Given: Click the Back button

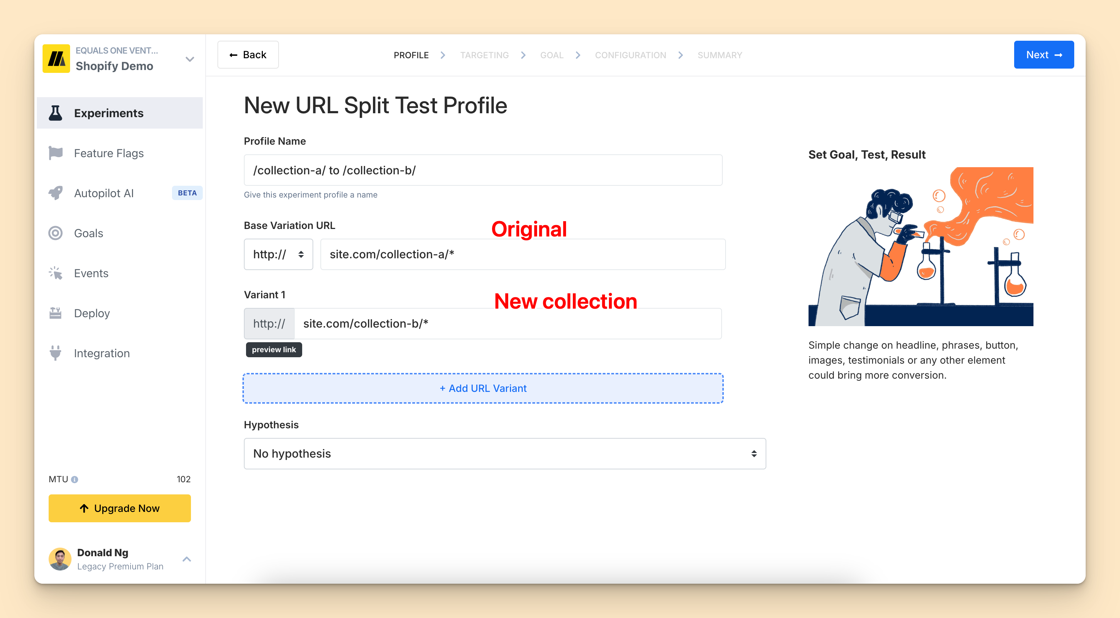Looking at the screenshot, I should pyautogui.click(x=248, y=55).
